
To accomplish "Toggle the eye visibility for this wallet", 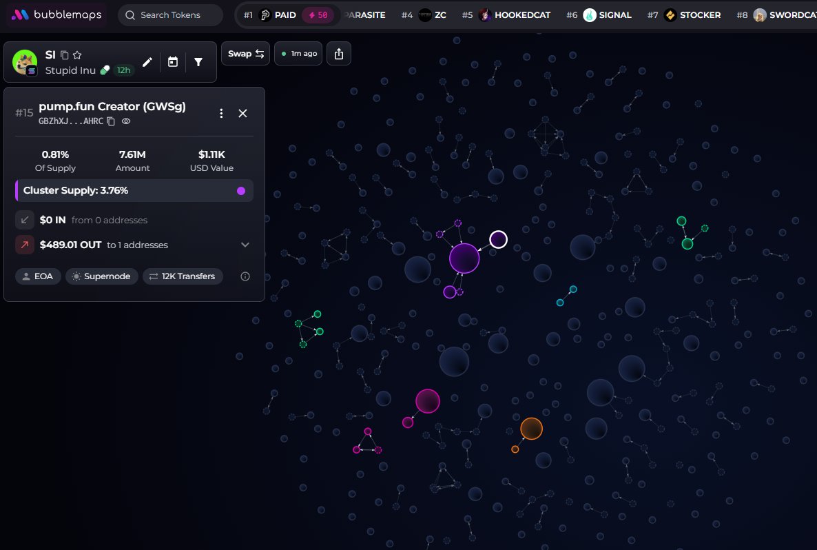I will (x=126, y=121).
